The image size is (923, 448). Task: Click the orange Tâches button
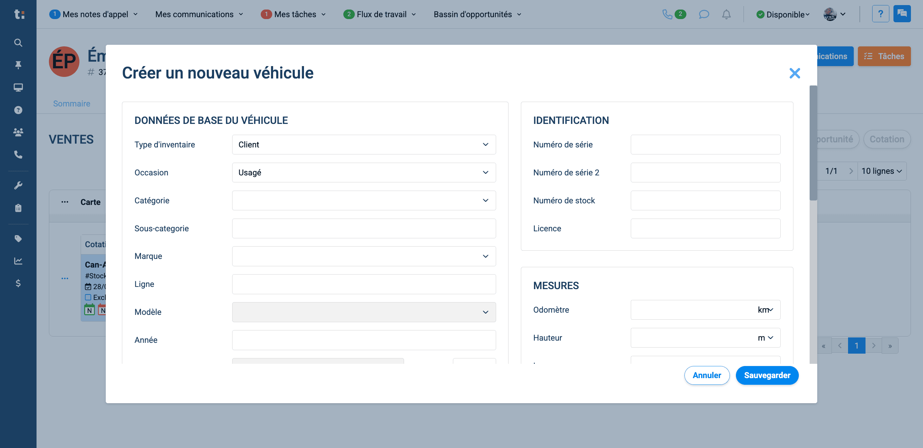884,56
